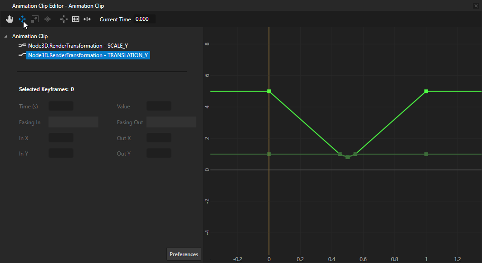Open the Easing Out dropdown
This screenshot has height=263, width=482.
click(171, 122)
